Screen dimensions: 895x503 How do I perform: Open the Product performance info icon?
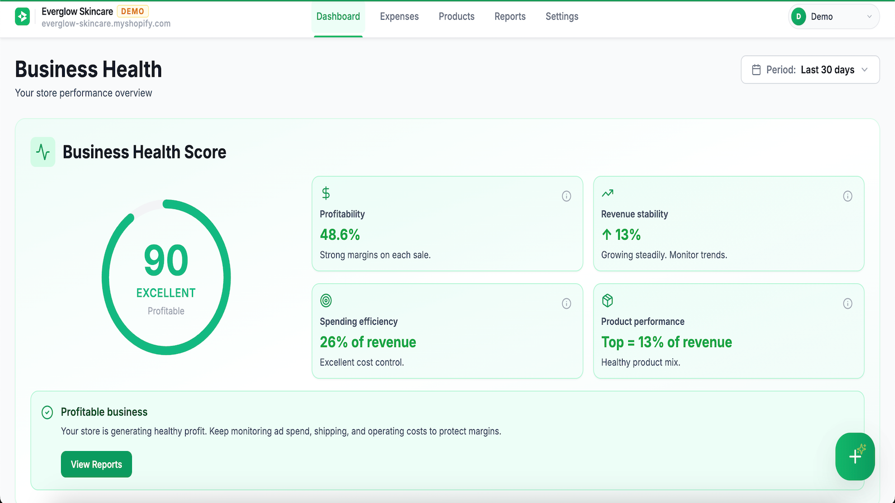(848, 303)
